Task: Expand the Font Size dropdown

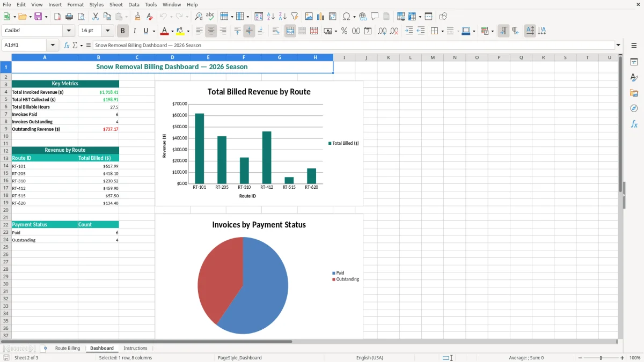Action: [x=108, y=31]
